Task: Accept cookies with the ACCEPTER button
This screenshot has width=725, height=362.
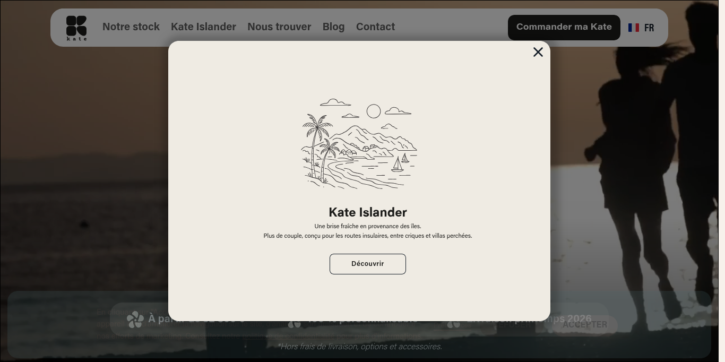Action: (584, 324)
